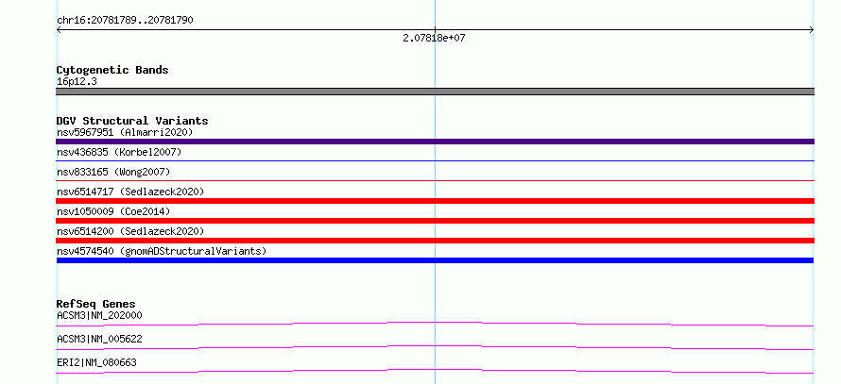This screenshot has width=841, height=384.
Task: Click the red bar under nsv6514717
Action: (x=435, y=201)
